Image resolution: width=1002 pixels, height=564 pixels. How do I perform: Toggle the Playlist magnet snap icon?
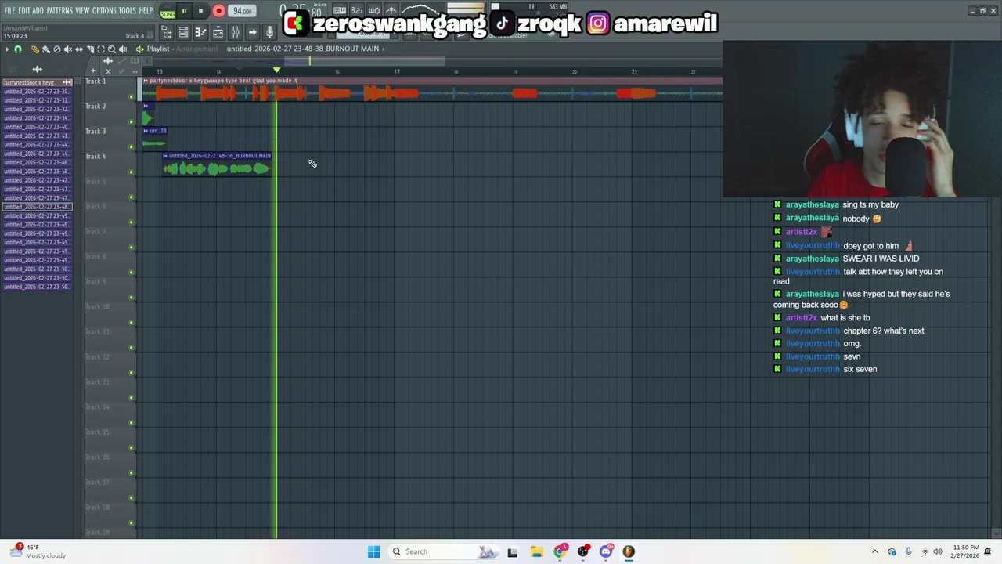18,49
